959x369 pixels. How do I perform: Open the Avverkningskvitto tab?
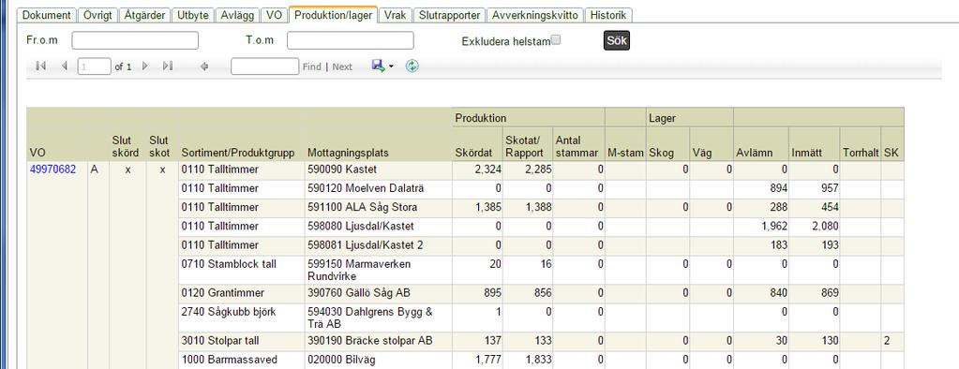tap(536, 15)
